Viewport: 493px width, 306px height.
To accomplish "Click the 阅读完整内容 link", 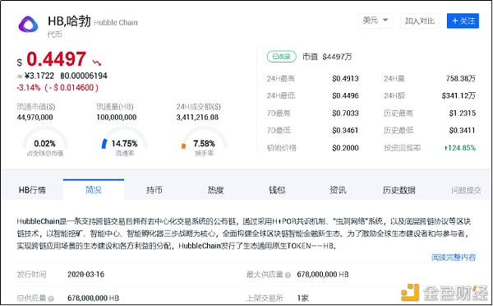I will [454, 257].
